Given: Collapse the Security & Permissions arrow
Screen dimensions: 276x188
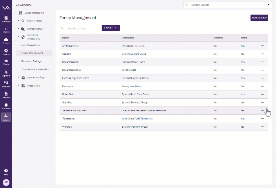Looking at the screenshot, I should pyautogui.click(x=18, y=37).
